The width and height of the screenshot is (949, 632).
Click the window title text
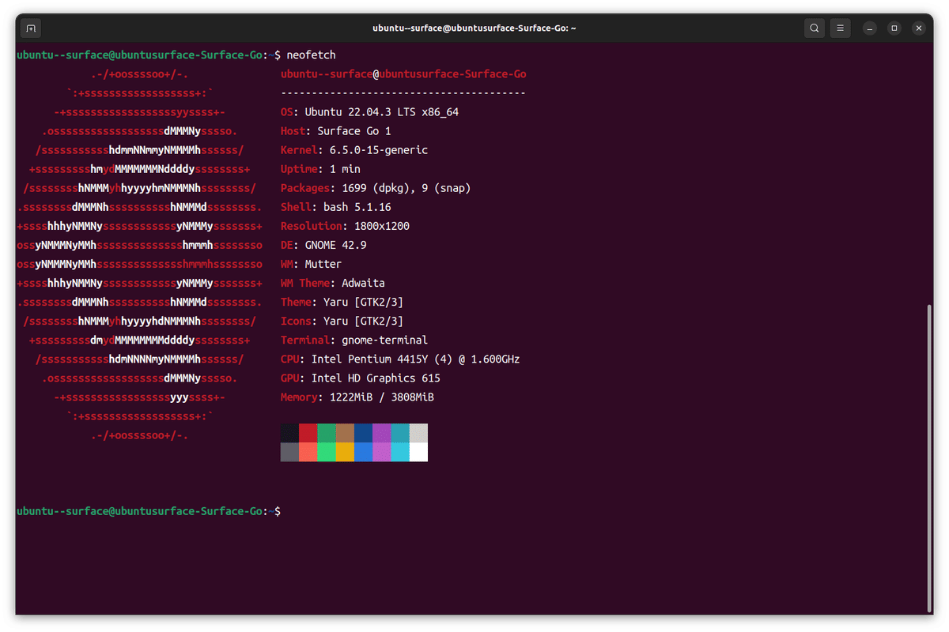(x=475, y=28)
